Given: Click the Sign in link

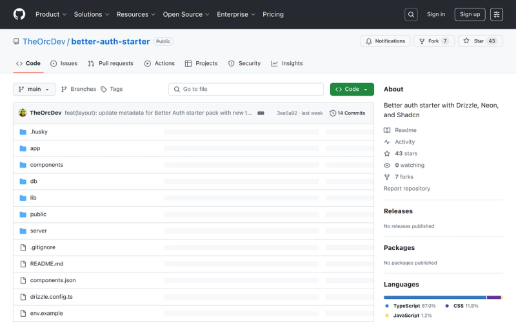Looking at the screenshot, I should [436, 14].
